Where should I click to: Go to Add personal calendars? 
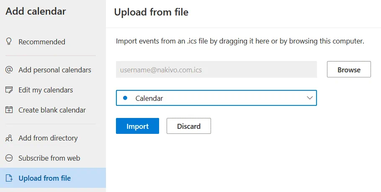(55, 70)
